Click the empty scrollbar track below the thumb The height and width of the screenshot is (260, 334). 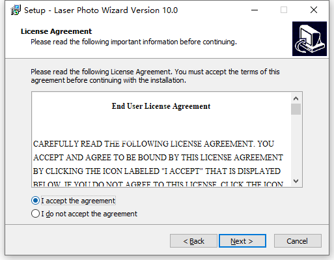tap(296, 145)
